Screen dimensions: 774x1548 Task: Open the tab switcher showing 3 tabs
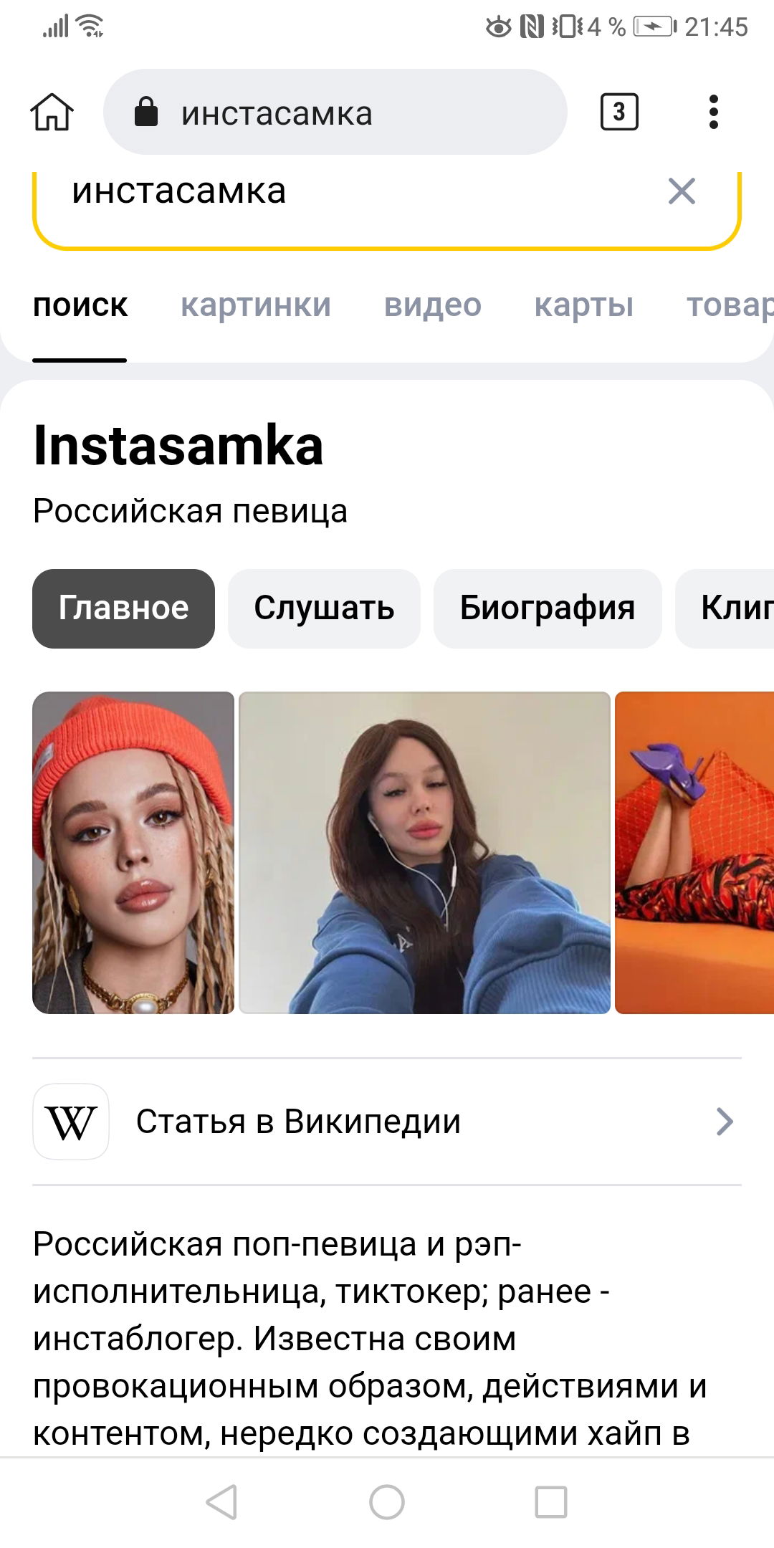[x=619, y=112]
